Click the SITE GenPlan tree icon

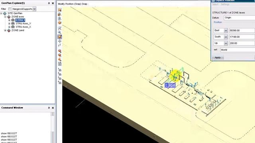5,13
